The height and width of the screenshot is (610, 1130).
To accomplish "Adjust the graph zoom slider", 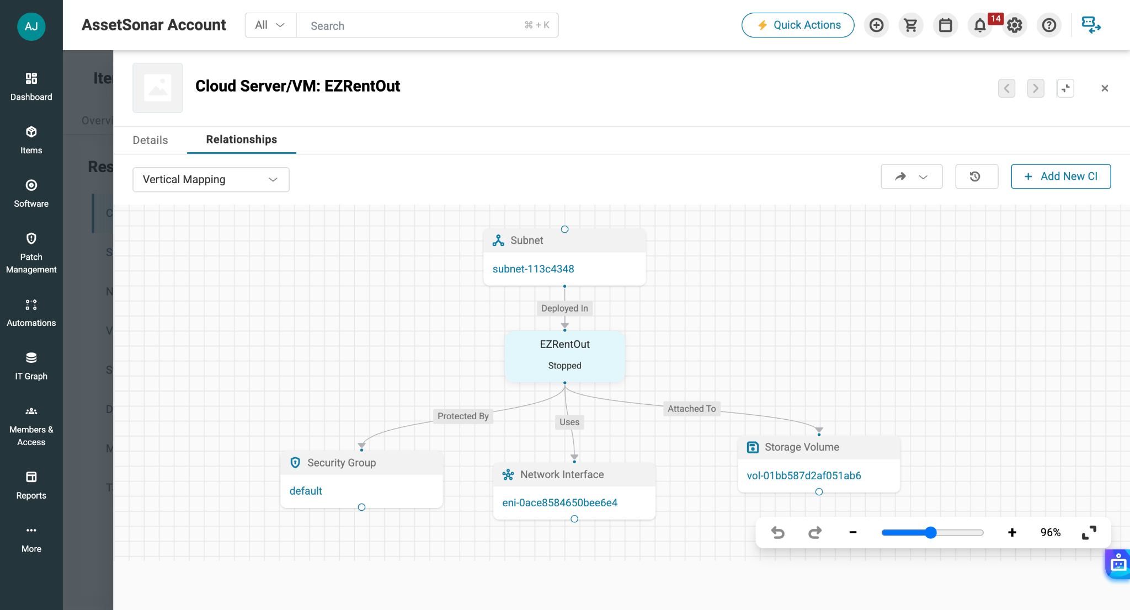I will click(931, 532).
